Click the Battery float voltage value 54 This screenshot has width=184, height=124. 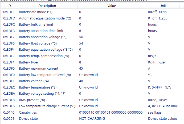(81, 43)
